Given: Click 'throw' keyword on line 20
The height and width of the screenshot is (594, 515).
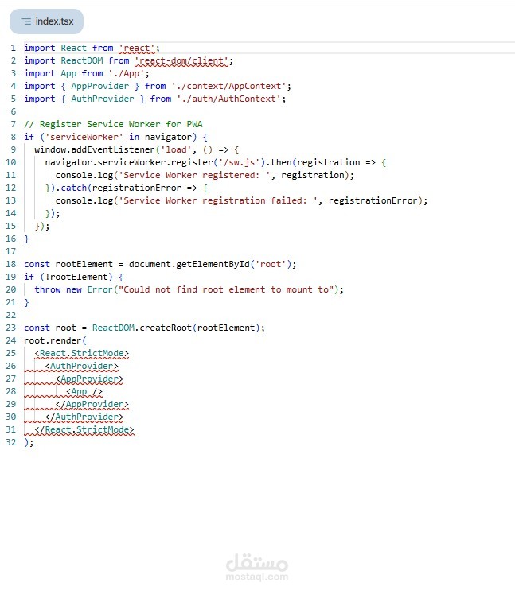Looking at the screenshot, I should click(x=48, y=289).
